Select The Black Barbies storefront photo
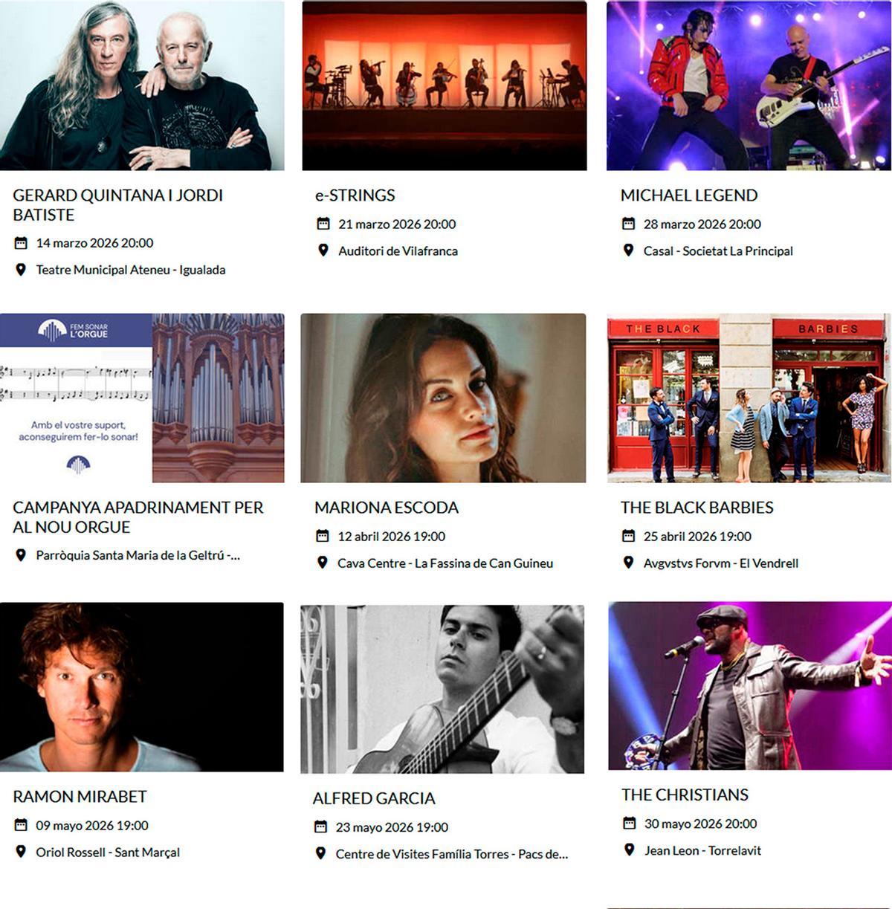 (x=749, y=398)
